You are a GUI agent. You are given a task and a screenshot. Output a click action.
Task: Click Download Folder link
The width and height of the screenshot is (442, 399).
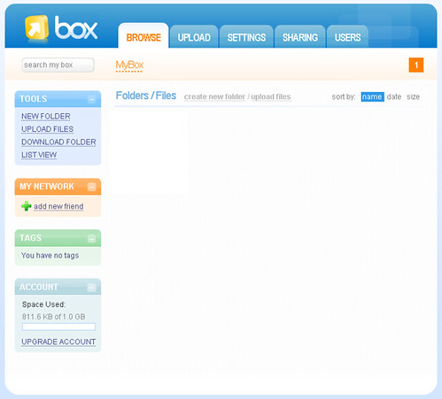pyautogui.click(x=58, y=142)
